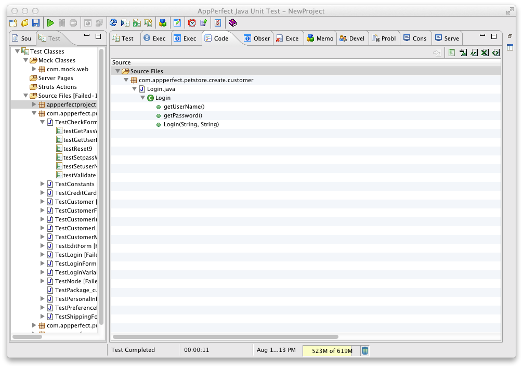Screen dimensions: 523x368
Task: Switch to the Memo tab
Action: pyautogui.click(x=320, y=38)
